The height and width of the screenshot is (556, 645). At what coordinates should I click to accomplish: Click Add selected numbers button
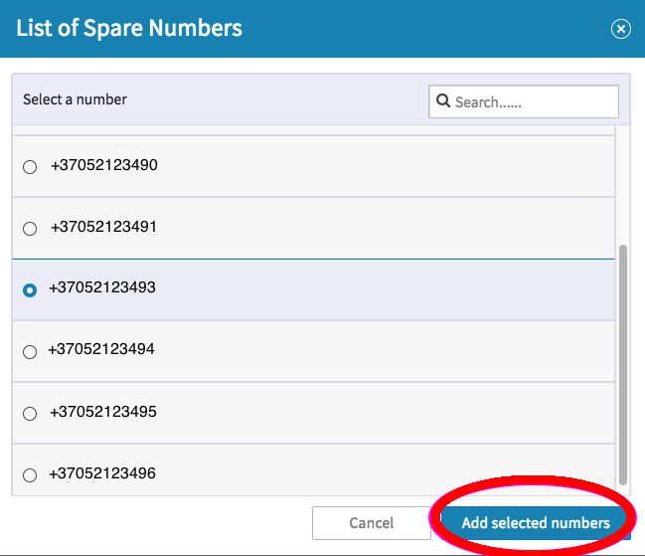535,522
